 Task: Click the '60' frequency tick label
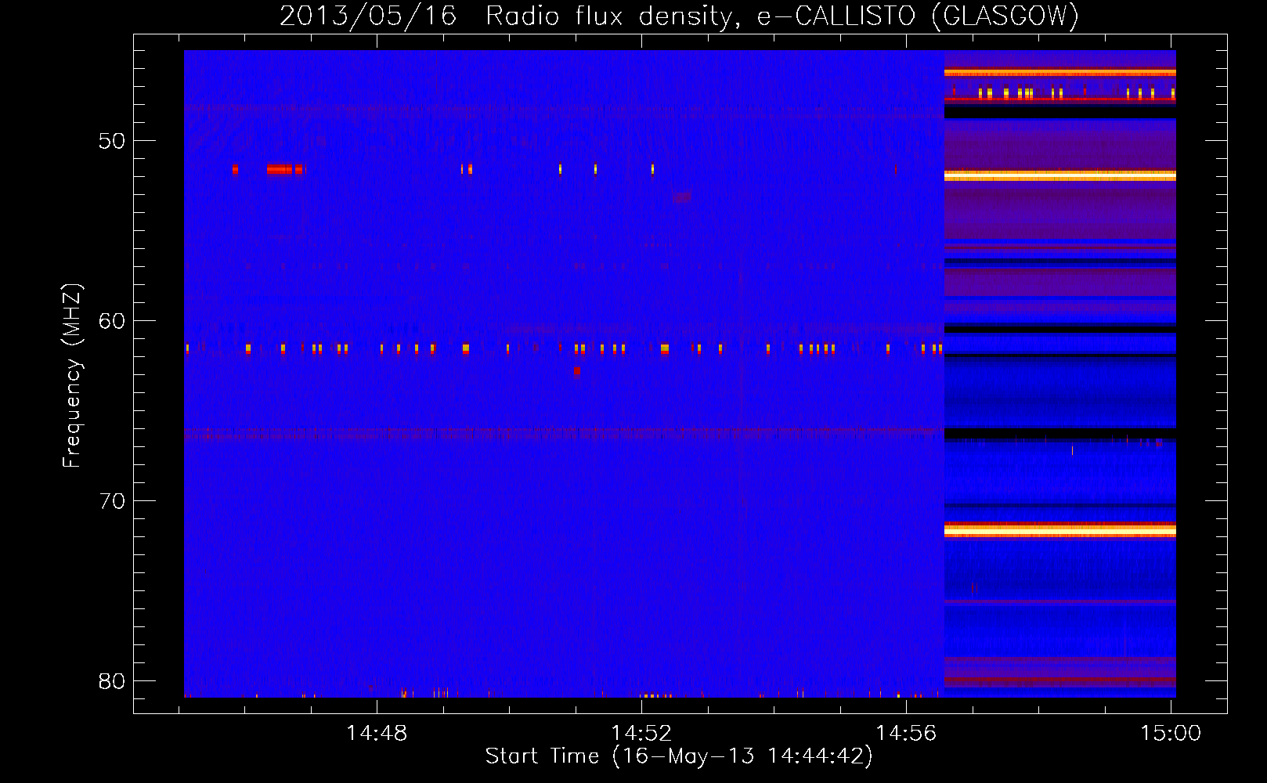click(112, 321)
